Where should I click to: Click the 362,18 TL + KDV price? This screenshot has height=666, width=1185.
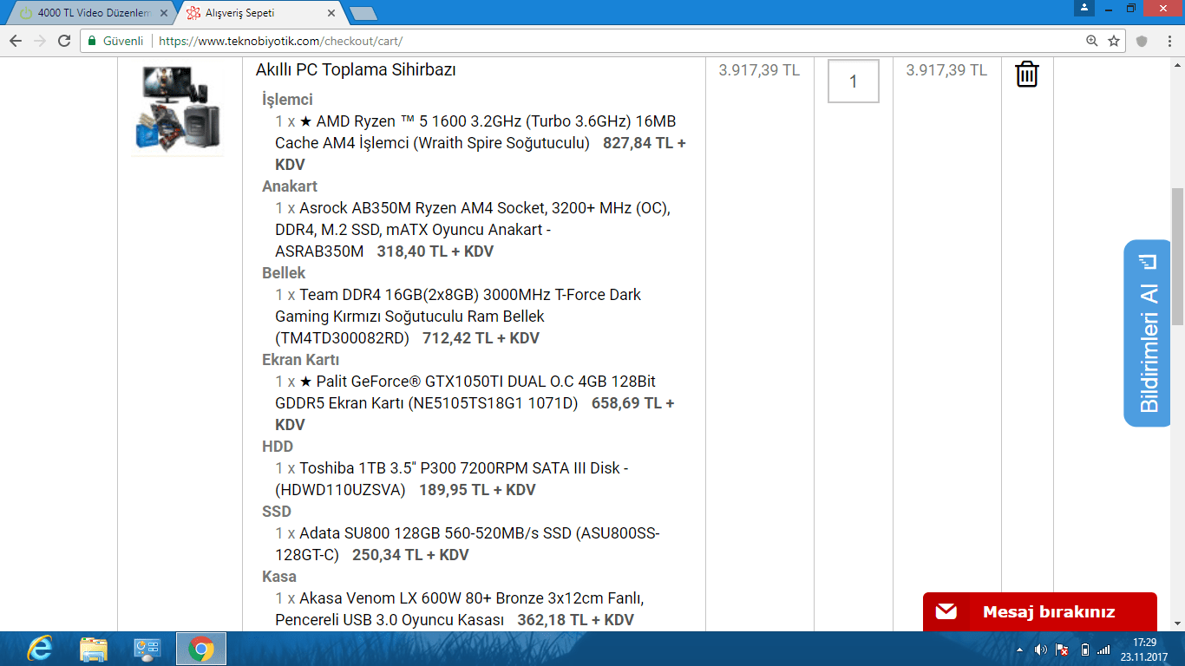click(575, 620)
